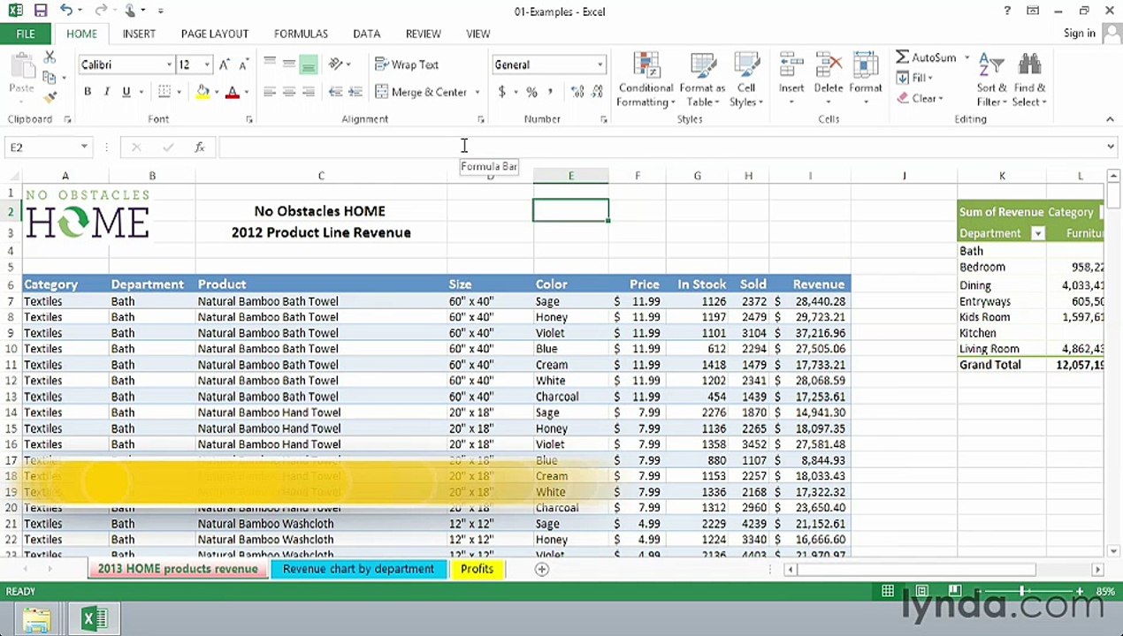Toggle Underline formatting
This screenshot has height=636, width=1123.
[126, 92]
